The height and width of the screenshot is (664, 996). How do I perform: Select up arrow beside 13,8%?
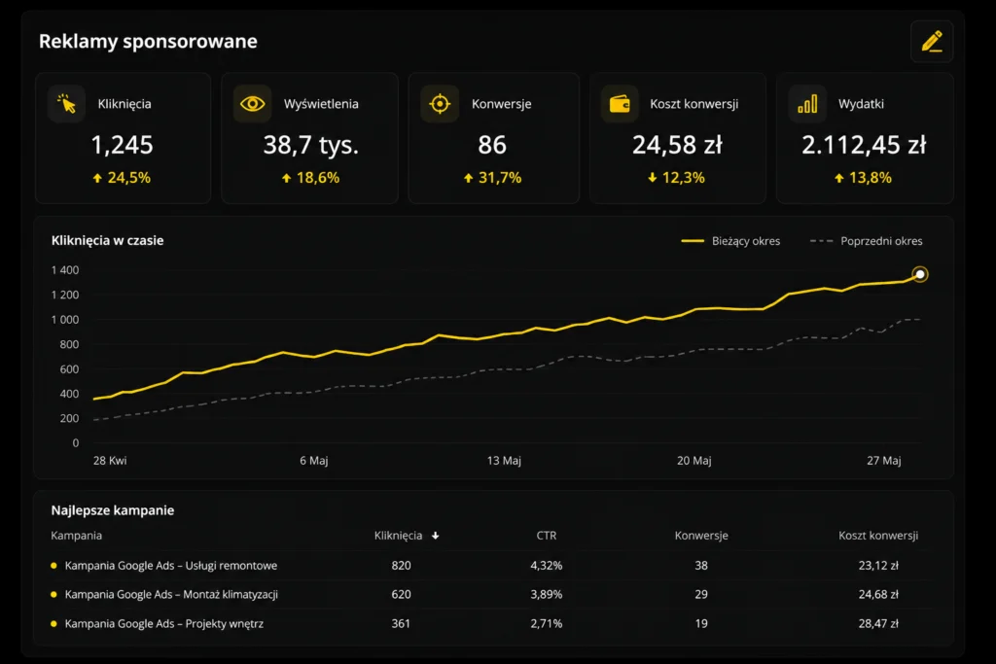(839, 178)
